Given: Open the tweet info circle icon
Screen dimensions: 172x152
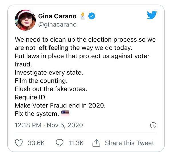Looking at the screenshot, I should [153, 125].
